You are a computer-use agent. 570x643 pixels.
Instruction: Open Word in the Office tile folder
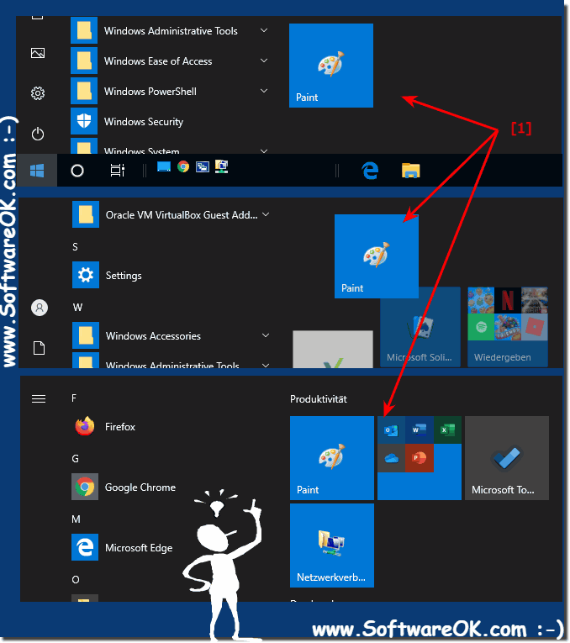[x=420, y=430]
